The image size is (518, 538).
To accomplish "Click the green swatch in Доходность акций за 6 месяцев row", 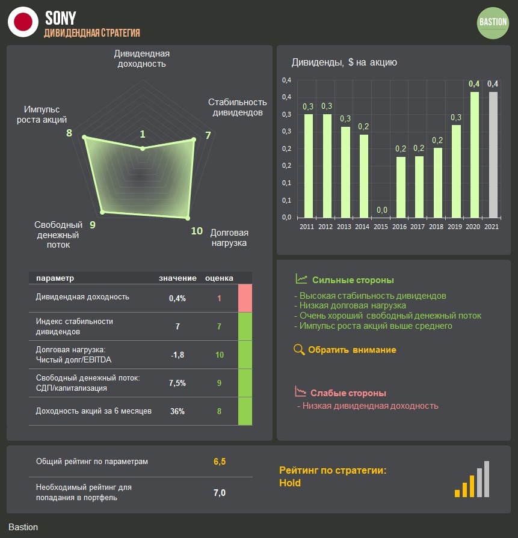I will tap(245, 411).
